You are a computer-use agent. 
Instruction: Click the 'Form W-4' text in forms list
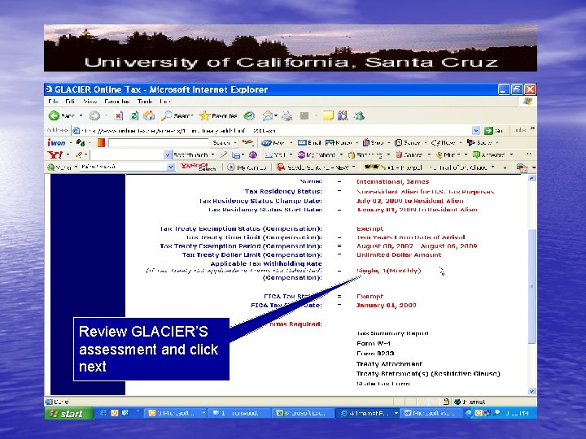(x=374, y=343)
